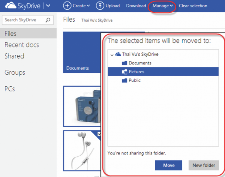Viewport: 225px width, 177px height.
Task: Click the Move button
Action: click(x=169, y=165)
